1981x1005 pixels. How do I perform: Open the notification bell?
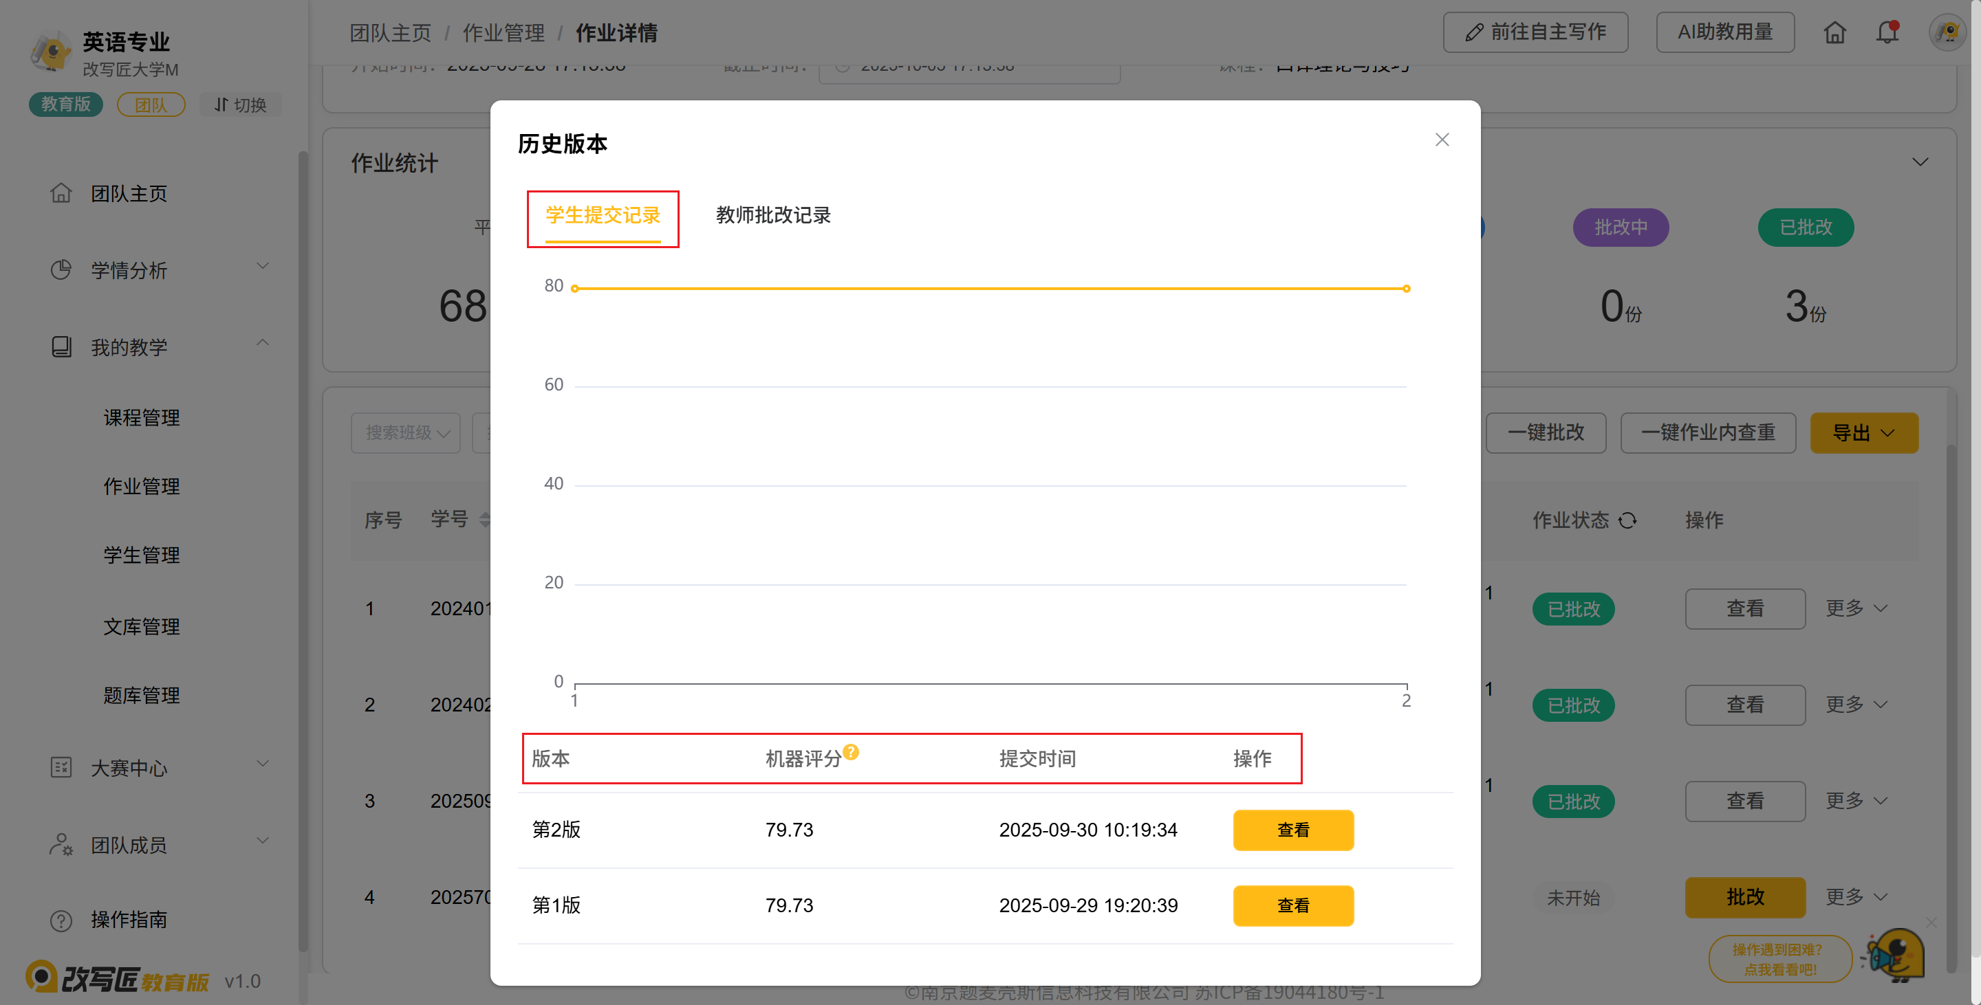(x=1886, y=32)
